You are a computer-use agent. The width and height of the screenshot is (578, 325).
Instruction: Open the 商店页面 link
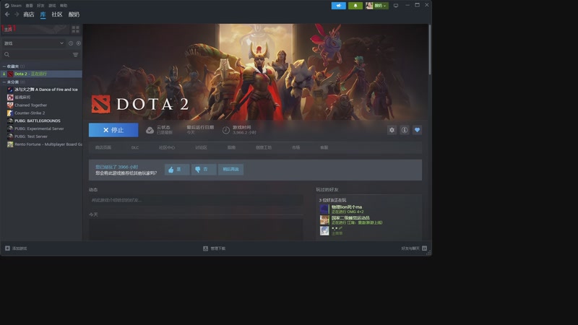[x=103, y=147]
